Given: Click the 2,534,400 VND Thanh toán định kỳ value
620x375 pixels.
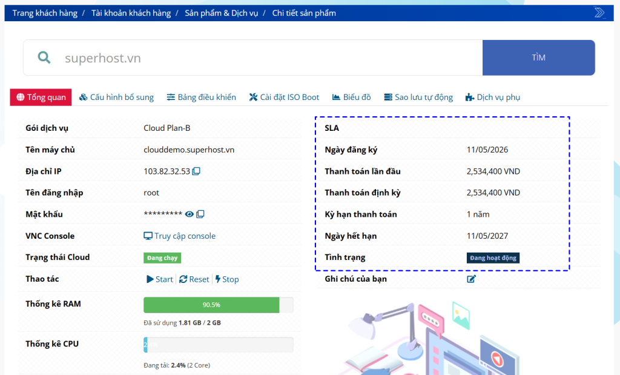Looking at the screenshot, I should 493,193.
